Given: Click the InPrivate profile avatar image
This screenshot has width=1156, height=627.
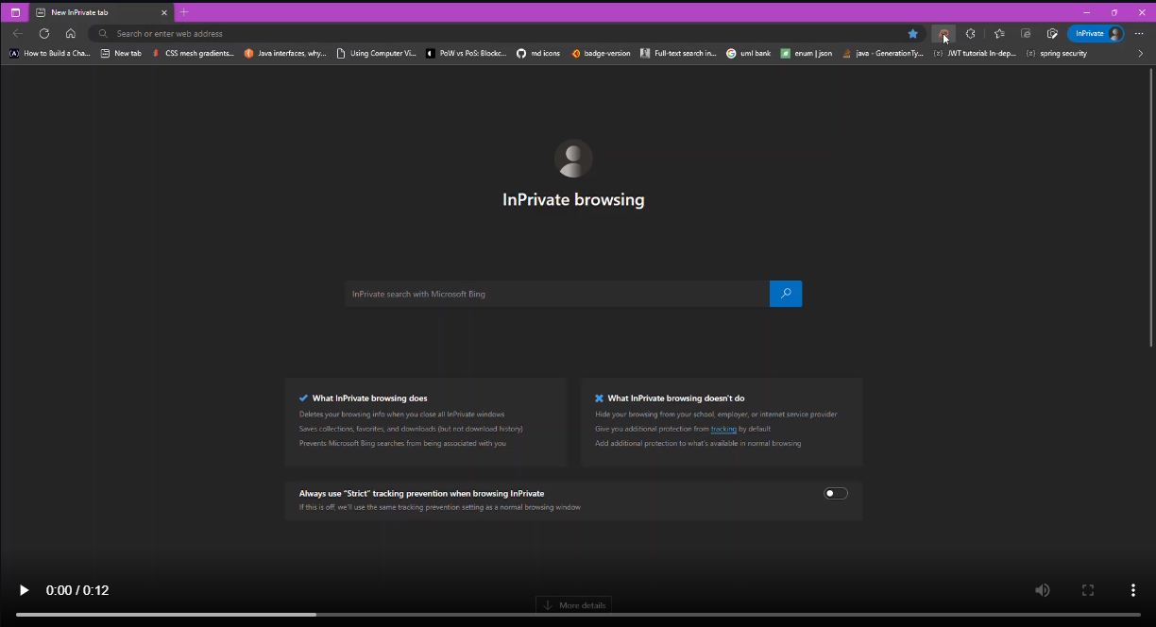Looking at the screenshot, I should click(x=573, y=159).
